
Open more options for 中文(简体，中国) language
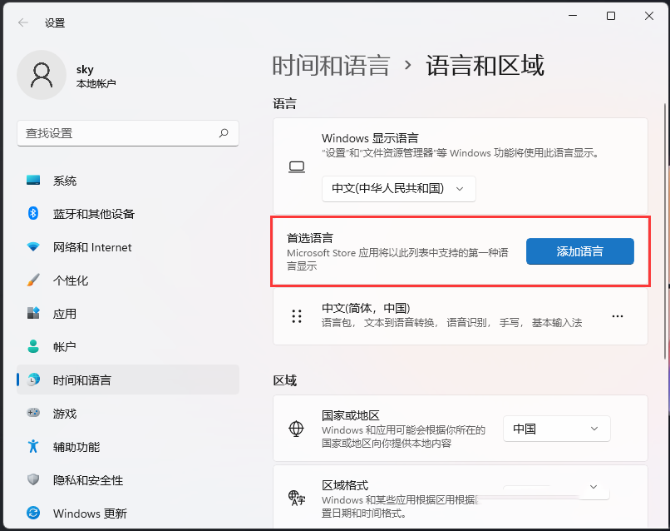tap(618, 316)
